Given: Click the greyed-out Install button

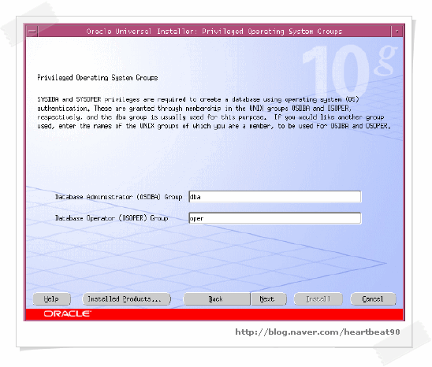Looking at the screenshot, I should click(318, 299).
